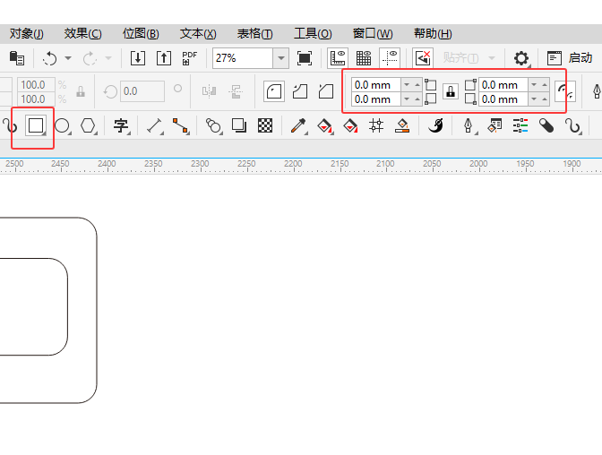
Task: Open the 窗口(W) menu
Action: [373, 34]
